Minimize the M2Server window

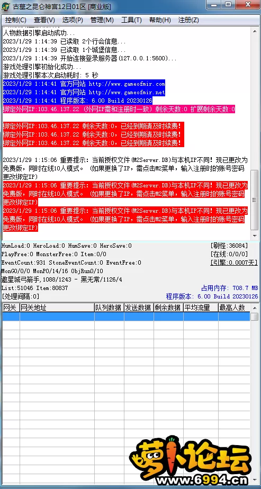point(213,5)
